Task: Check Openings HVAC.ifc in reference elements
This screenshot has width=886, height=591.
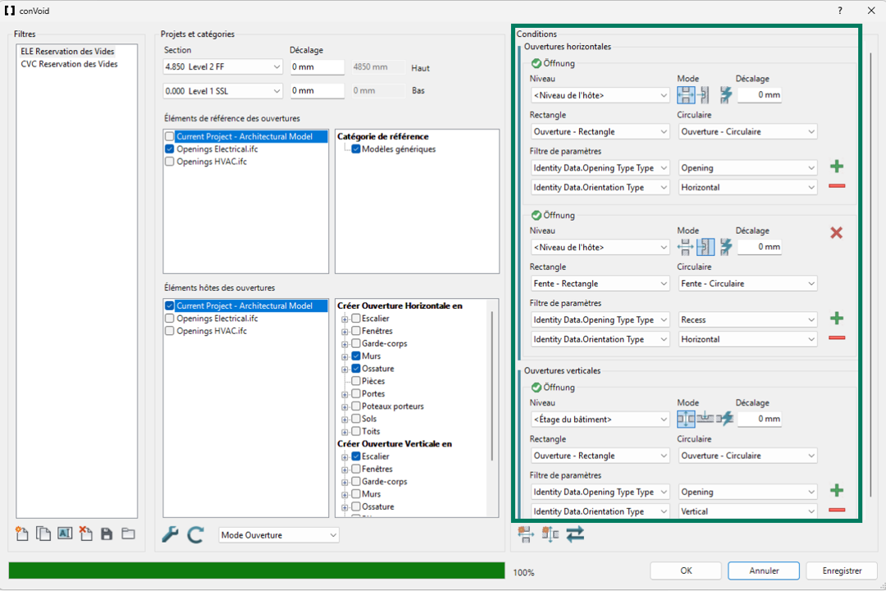Action: click(x=170, y=162)
